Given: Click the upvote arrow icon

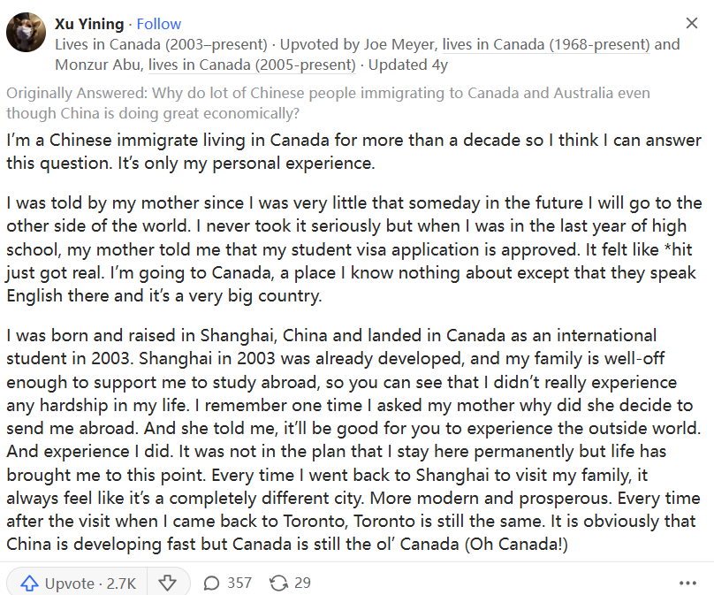Looking at the screenshot, I should pyautogui.click(x=29, y=583).
